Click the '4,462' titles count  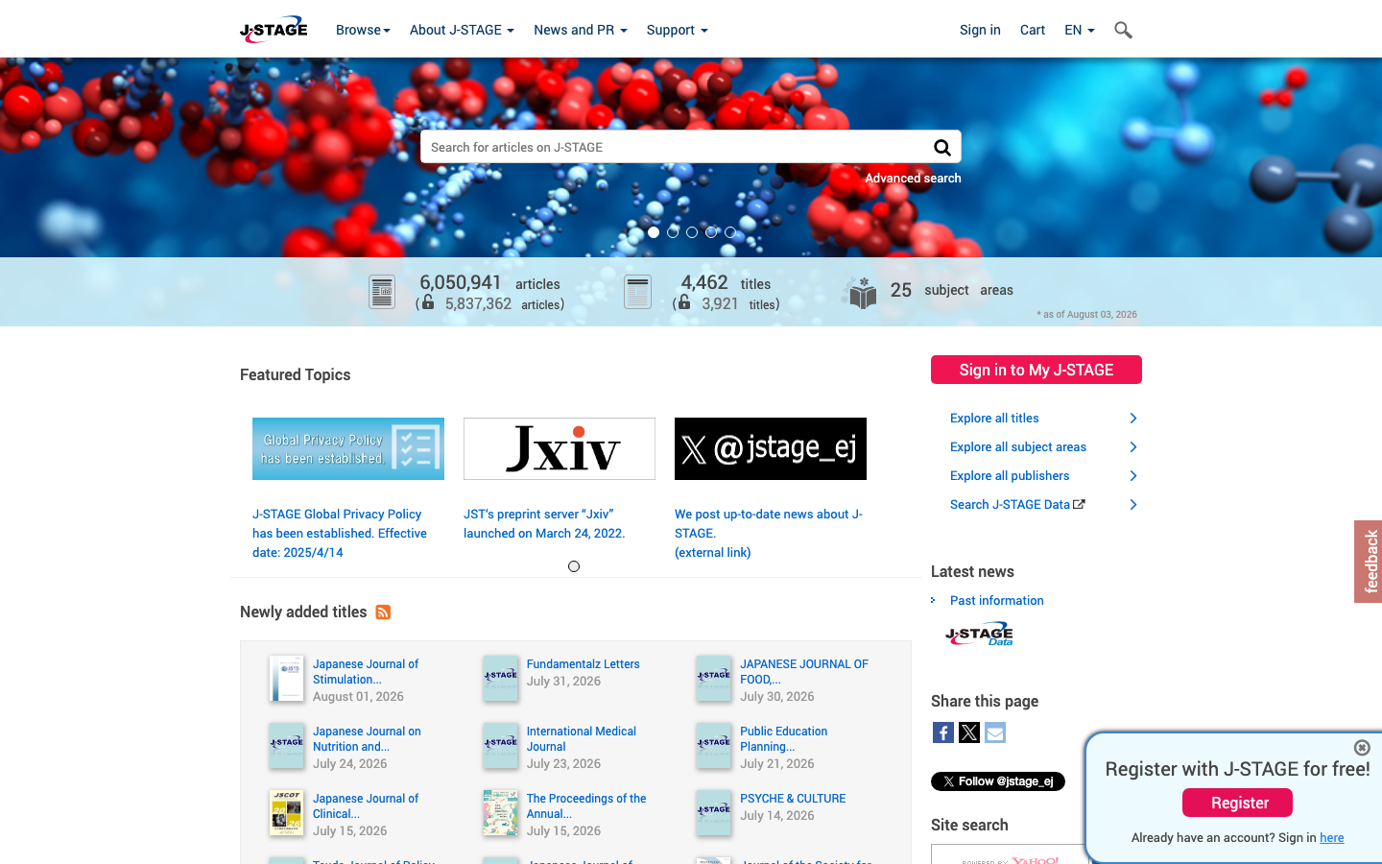pos(704,282)
